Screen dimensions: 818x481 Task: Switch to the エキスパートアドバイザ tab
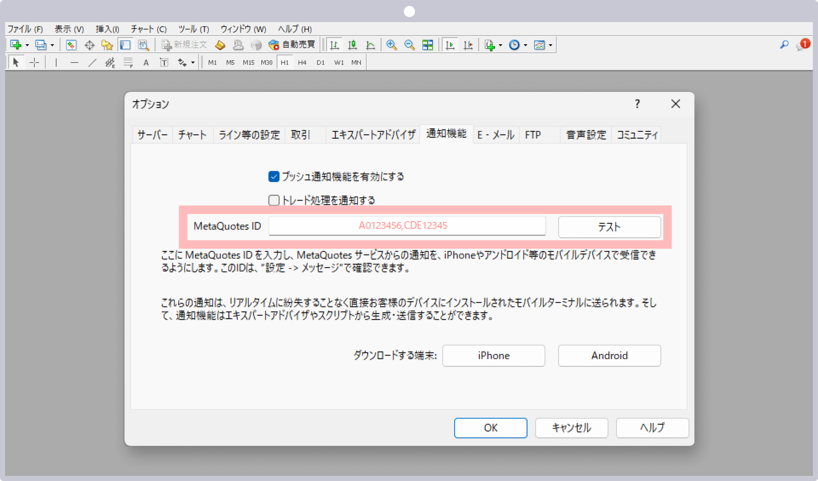[x=372, y=134]
